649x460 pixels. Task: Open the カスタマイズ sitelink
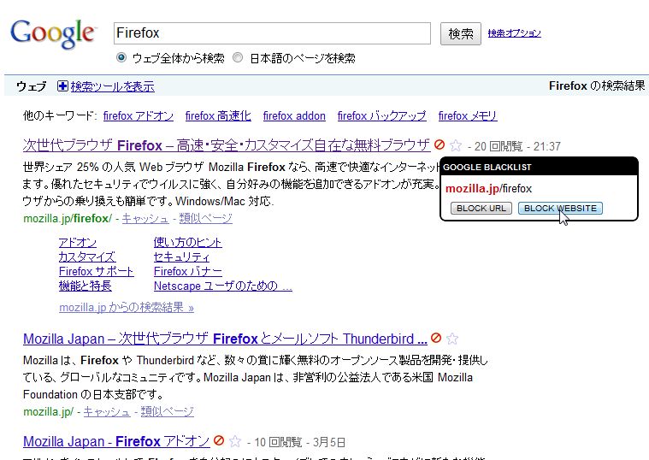click(x=87, y=257)
